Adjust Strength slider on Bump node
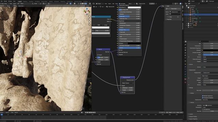The height and width of the screenshot is (122, 218). pos(103,57)
